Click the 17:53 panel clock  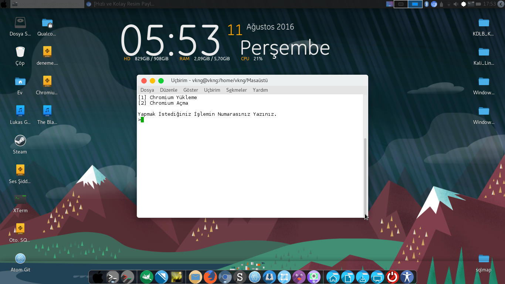(489, 4)
